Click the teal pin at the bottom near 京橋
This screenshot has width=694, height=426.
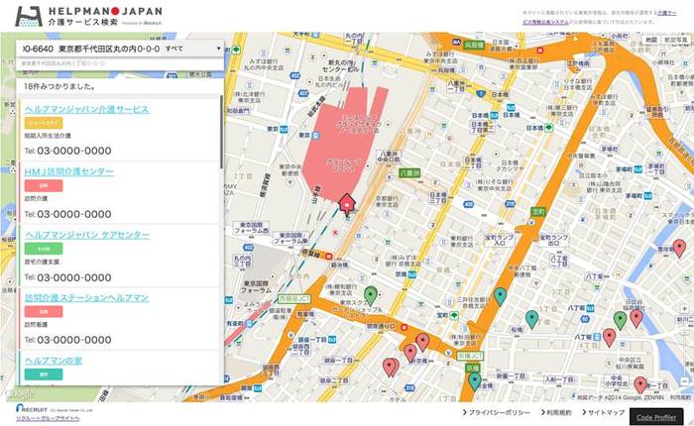coord(475,379)
